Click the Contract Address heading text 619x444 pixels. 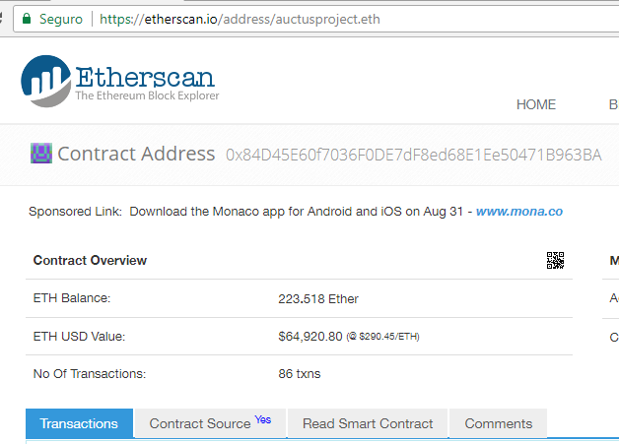pos(136,154)
